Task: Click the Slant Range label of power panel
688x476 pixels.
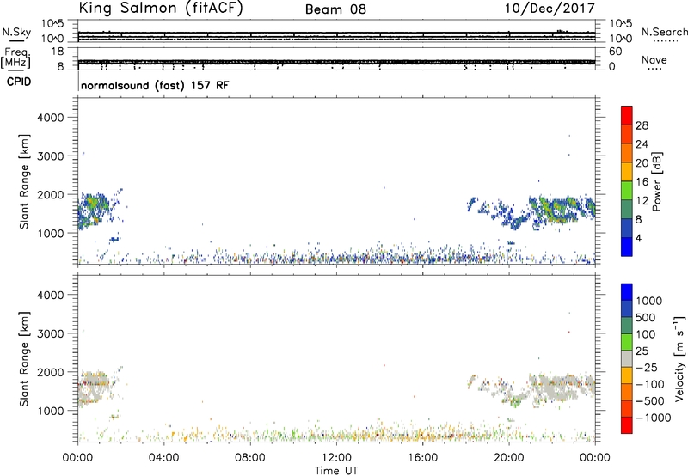Action: (x=24, y=181)
